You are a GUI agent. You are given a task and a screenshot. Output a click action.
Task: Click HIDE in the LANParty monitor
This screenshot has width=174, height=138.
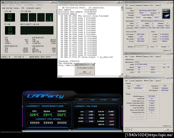pos(92,100)
